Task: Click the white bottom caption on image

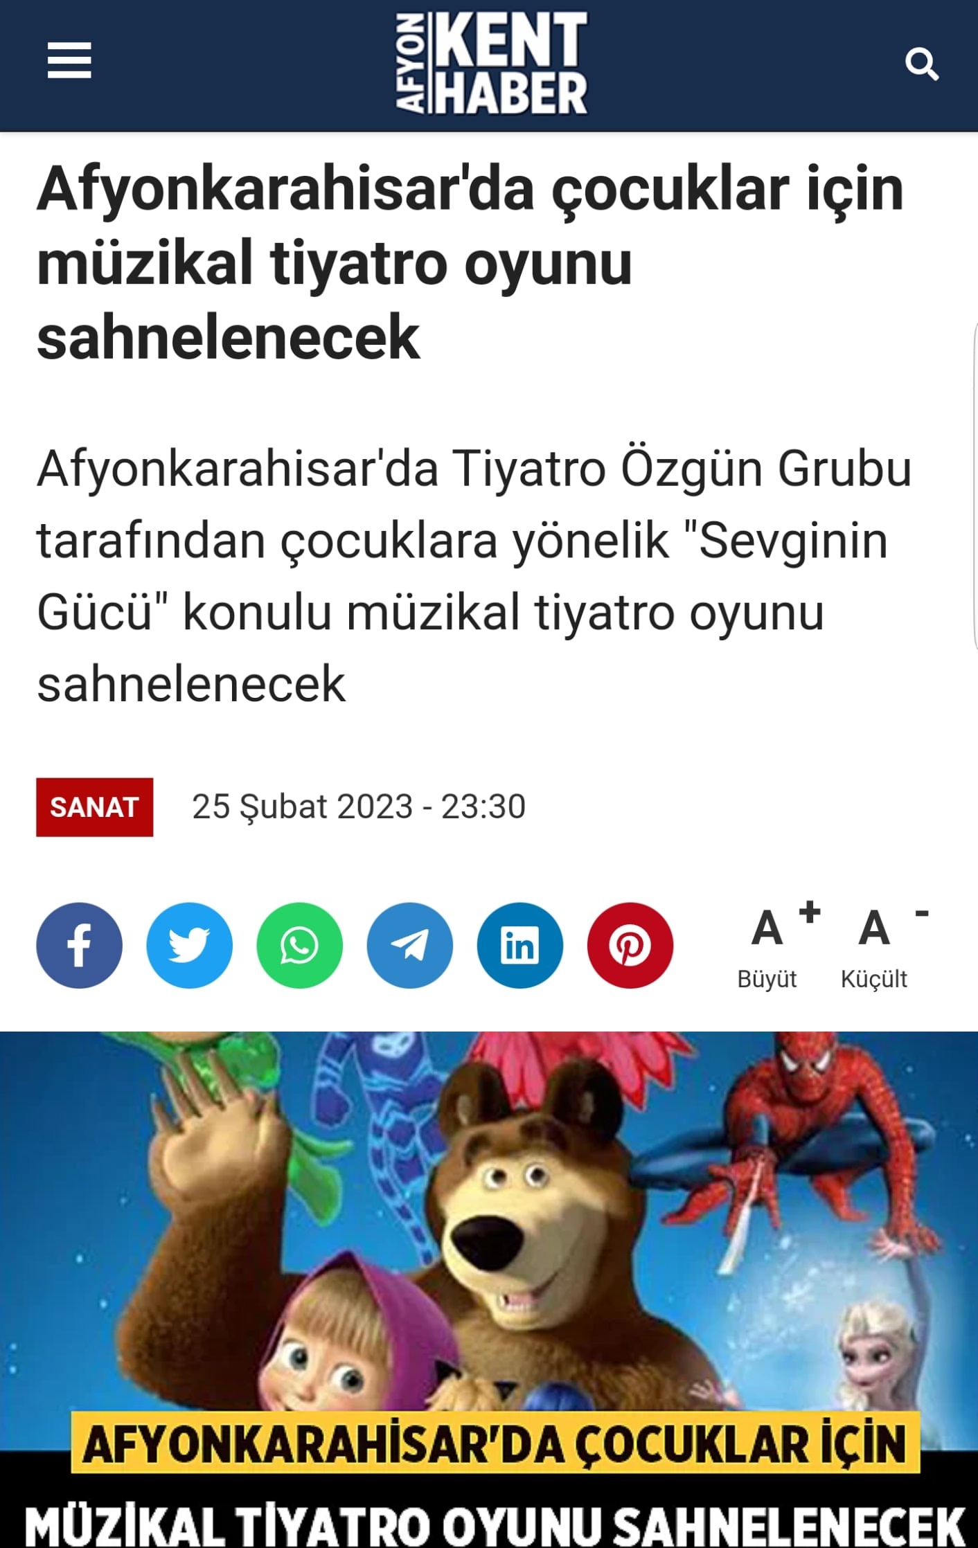Action: point(495,1524)
